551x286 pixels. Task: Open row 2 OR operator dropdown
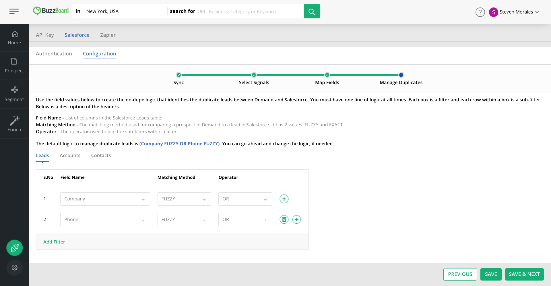245,220
